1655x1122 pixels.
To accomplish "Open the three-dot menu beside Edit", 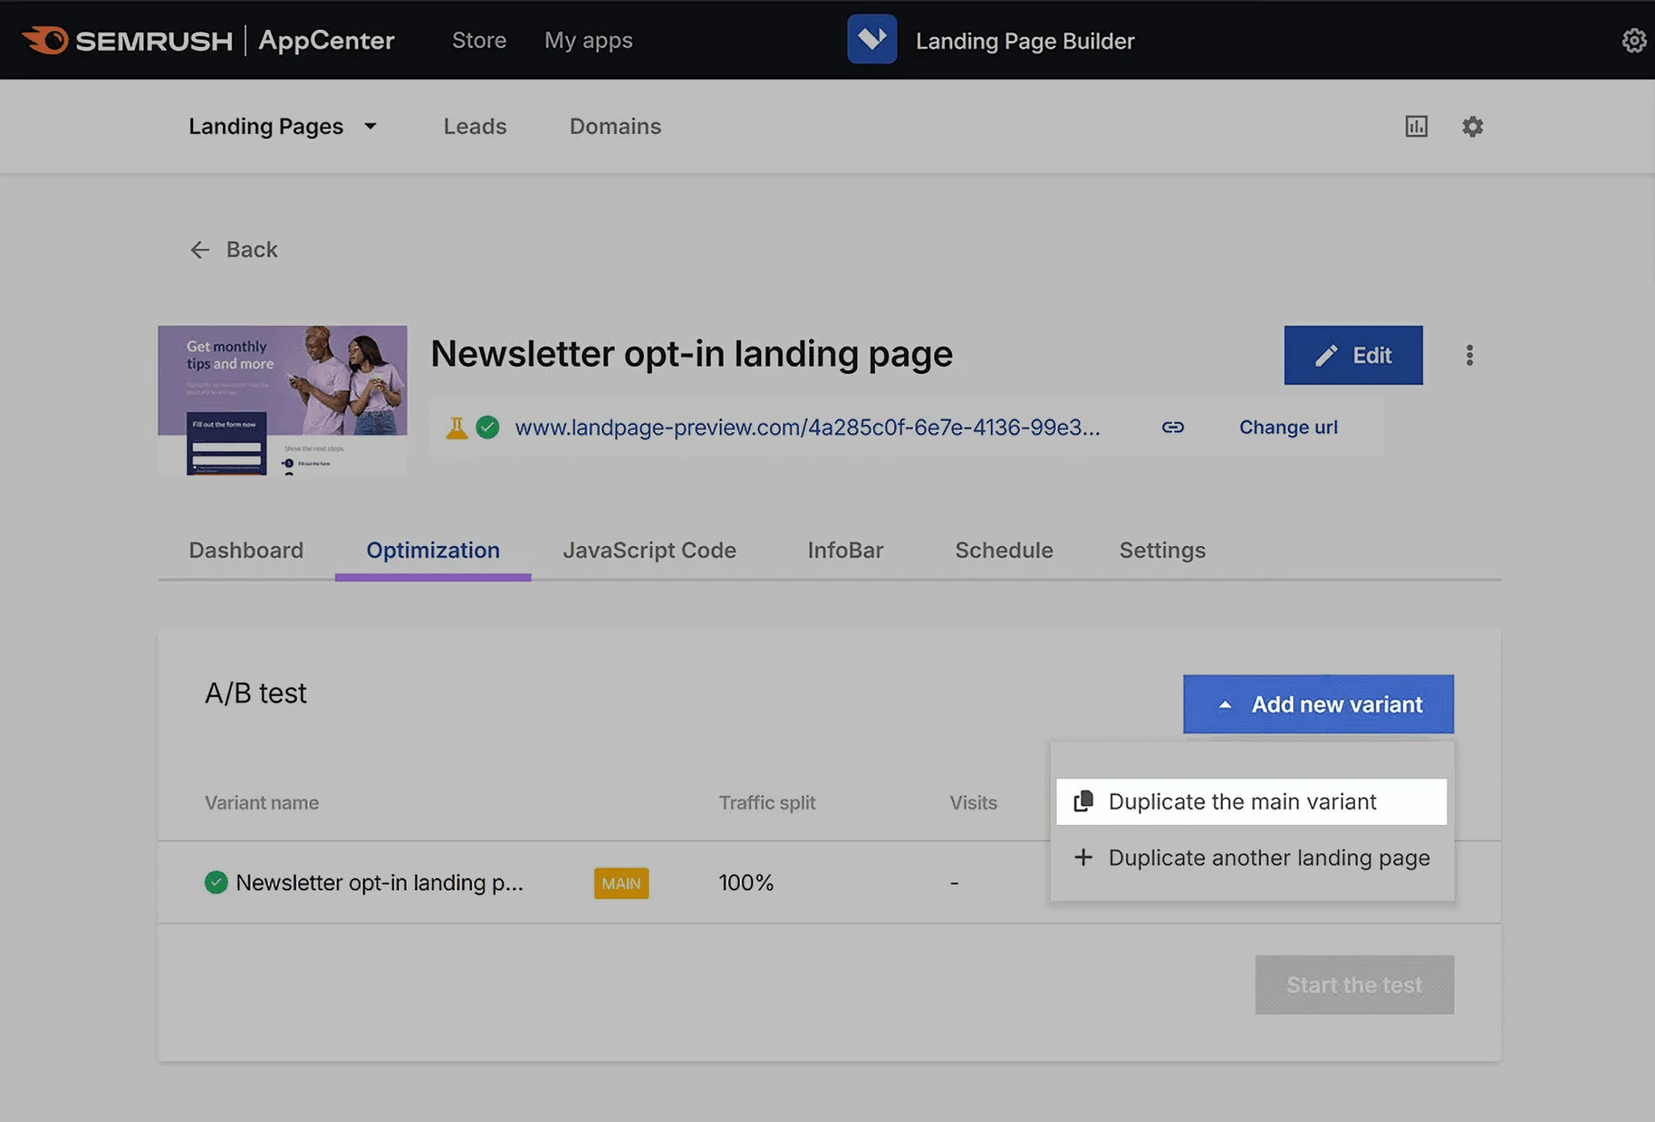I will click(x=1469, y=355).
